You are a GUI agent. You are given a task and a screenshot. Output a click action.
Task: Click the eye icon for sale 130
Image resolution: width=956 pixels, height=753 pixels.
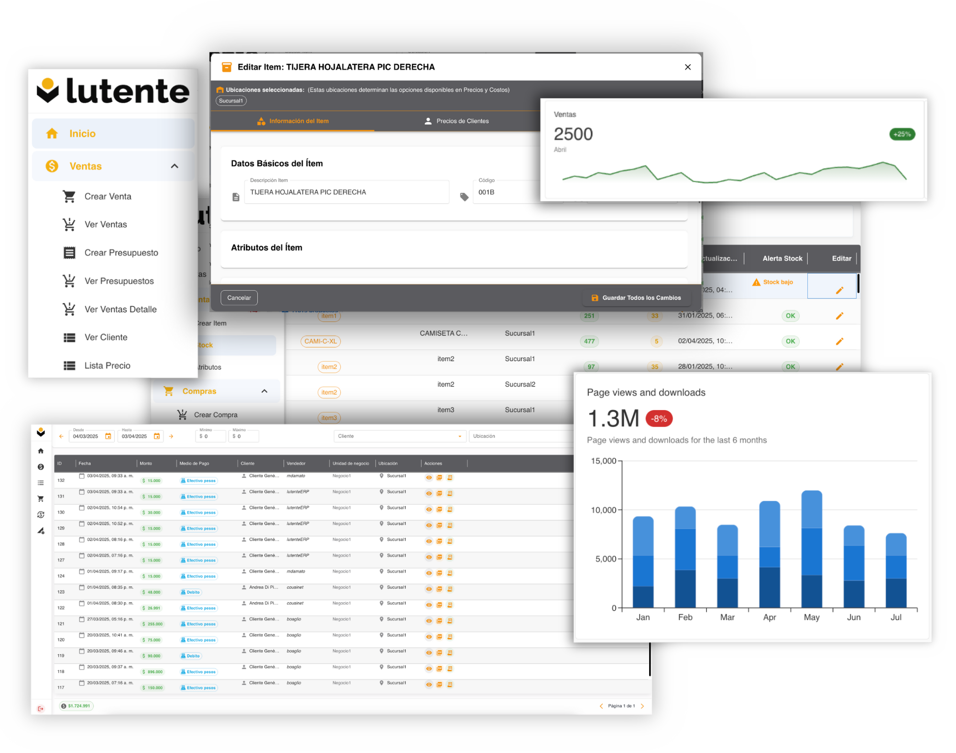tap(429, 509)
